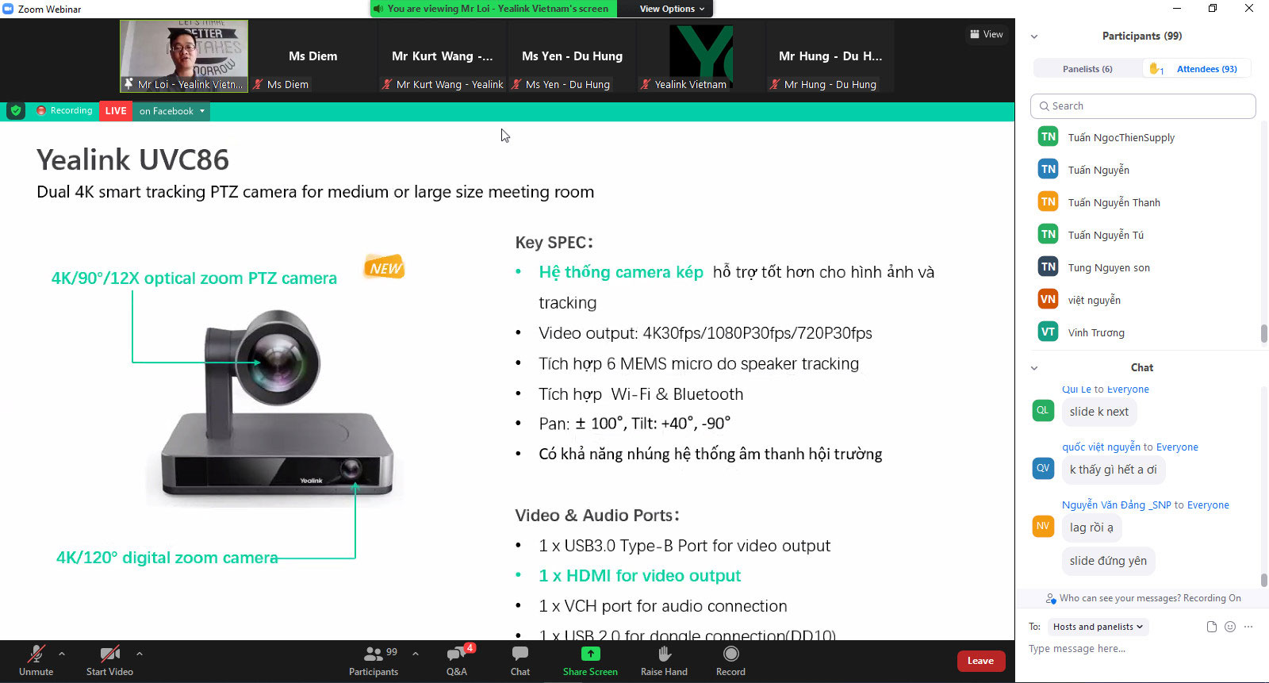Image resolution: width=1269 pixels, height=683 pixels.
Task: Unmute the microphone
Action: pos(36,660)
